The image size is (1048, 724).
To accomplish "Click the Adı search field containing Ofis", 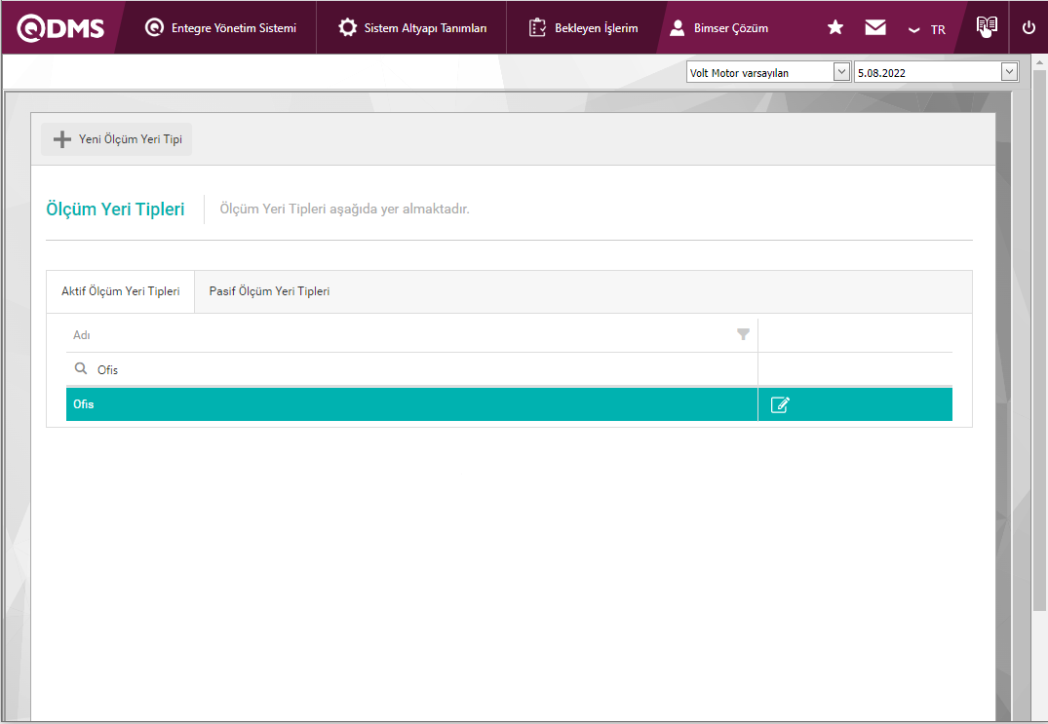I will point(419,370).
